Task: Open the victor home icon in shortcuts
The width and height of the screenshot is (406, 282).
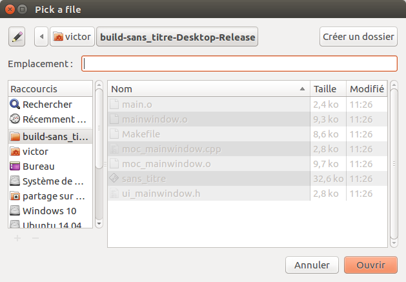Action: (15, 152)
